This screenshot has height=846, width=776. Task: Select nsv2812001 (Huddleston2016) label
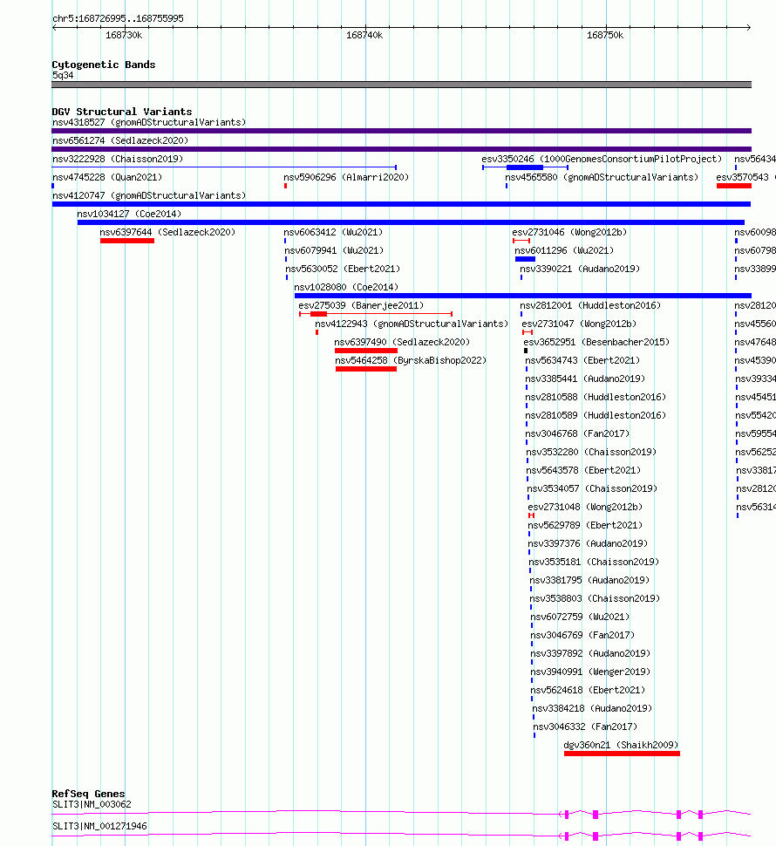590,306
